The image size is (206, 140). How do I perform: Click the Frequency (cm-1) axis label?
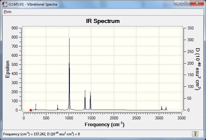[104, 124]
